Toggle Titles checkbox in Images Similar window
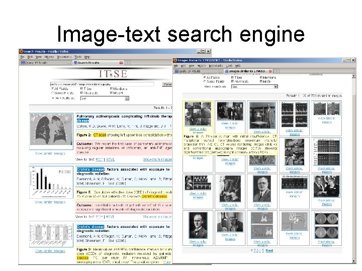This screenshot has width=362, height=271. [x=232, y=77]
